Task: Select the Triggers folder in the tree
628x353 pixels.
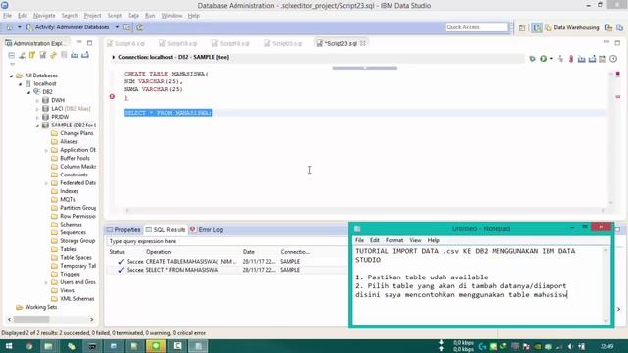Action: pos(70,274)
